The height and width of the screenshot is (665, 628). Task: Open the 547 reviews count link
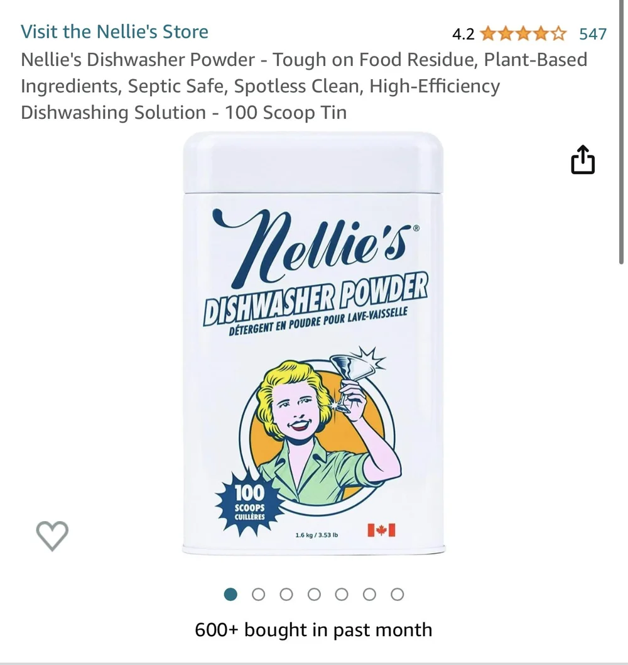[593, 33]
